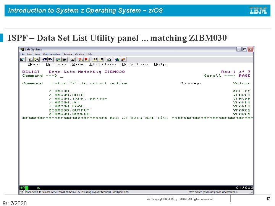Select Options in the ISPF action bar
275x206 pixels.
tap(56, 64)
